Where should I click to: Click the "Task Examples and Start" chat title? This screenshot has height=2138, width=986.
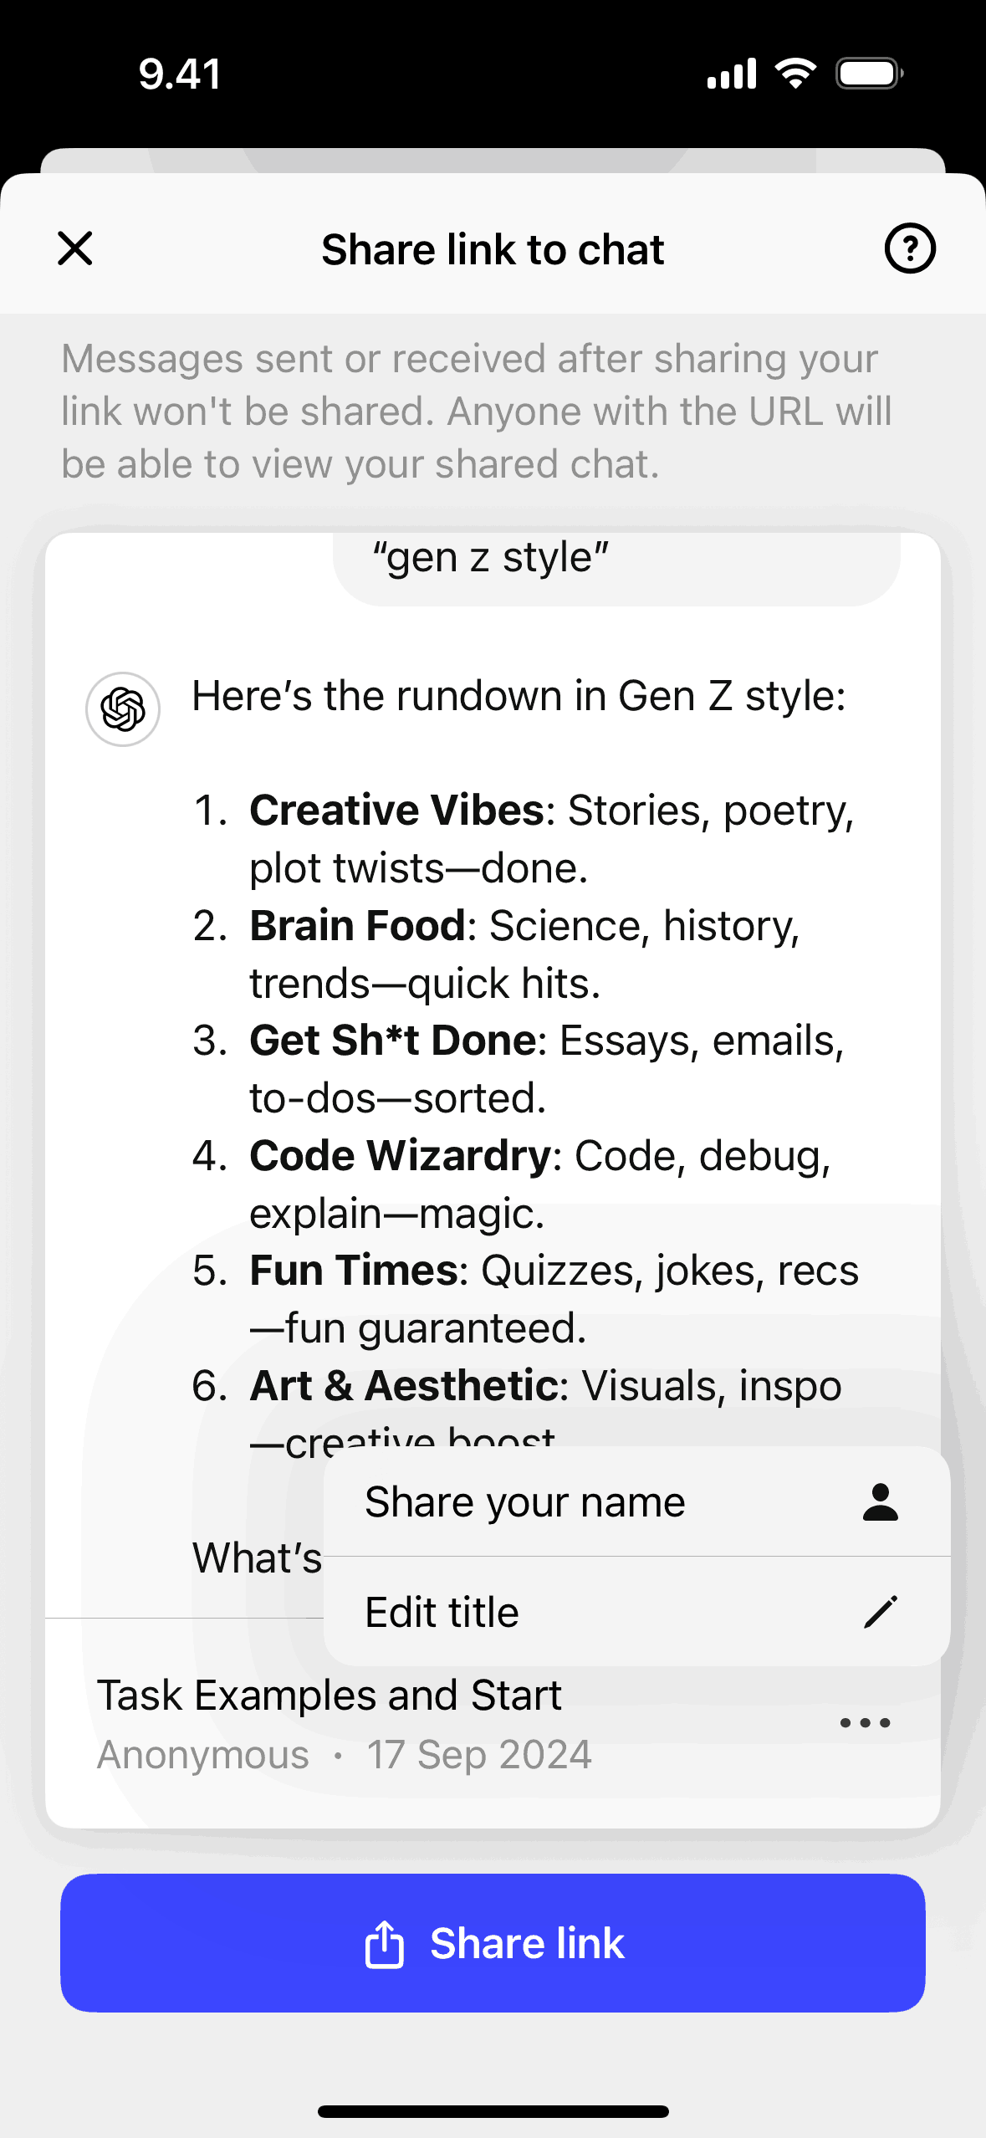click(x=330, y=1696)
